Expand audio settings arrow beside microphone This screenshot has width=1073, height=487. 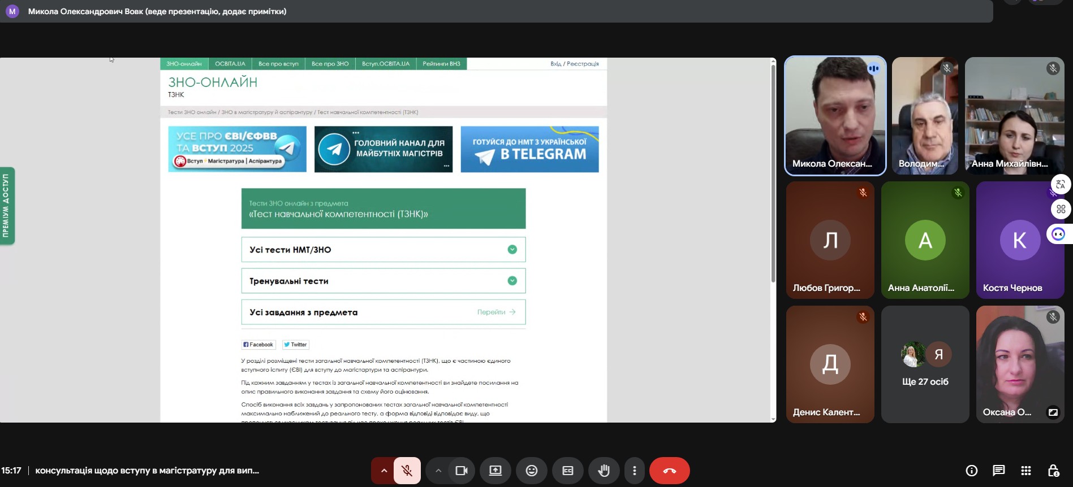(383, 471)
